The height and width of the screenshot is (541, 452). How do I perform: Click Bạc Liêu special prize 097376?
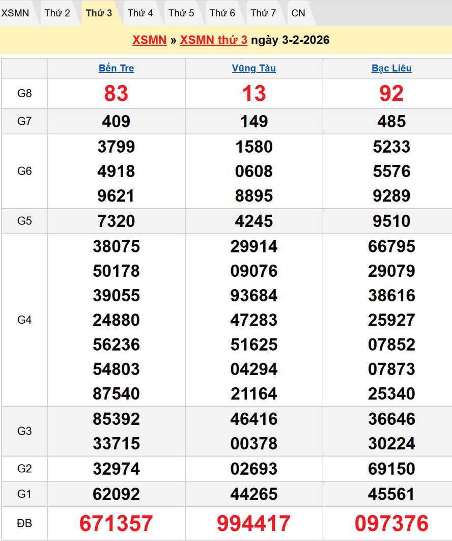[x=391, y=523]
